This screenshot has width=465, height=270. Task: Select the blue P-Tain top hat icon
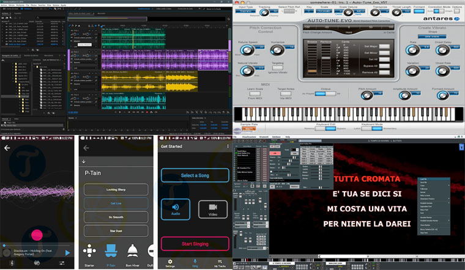point(111,251)
